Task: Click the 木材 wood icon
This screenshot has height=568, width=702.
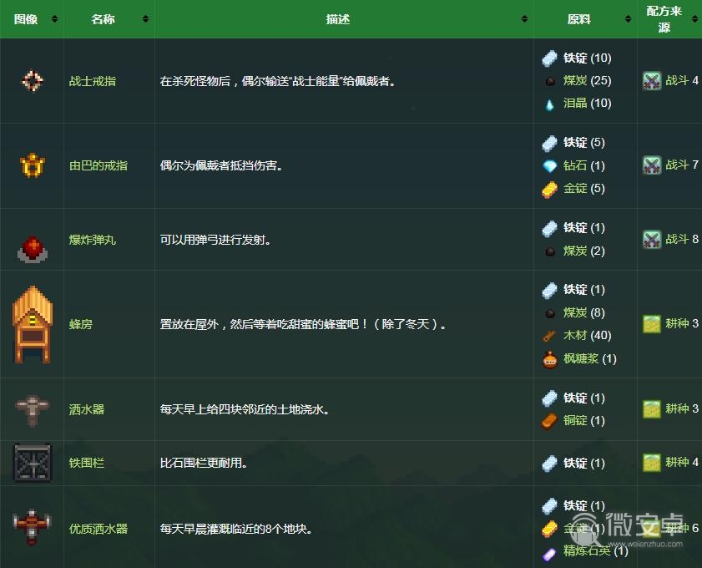Action: [550, 336]
